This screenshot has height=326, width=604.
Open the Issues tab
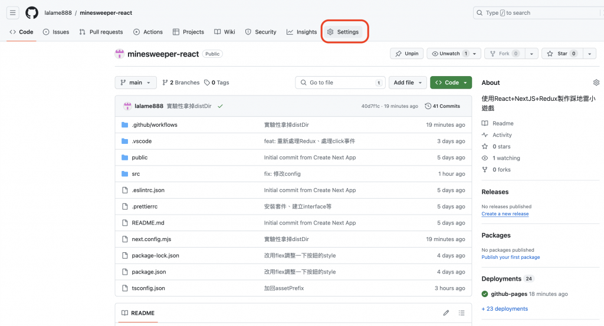click(x=56, y=32)
